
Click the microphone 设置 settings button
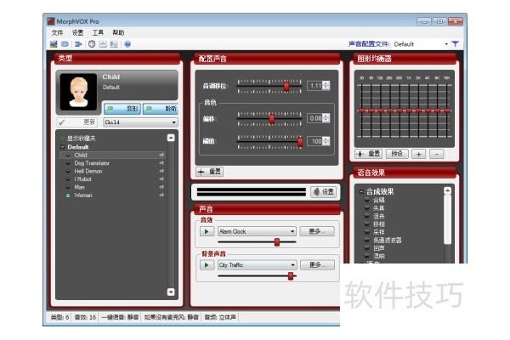point(323,192)
